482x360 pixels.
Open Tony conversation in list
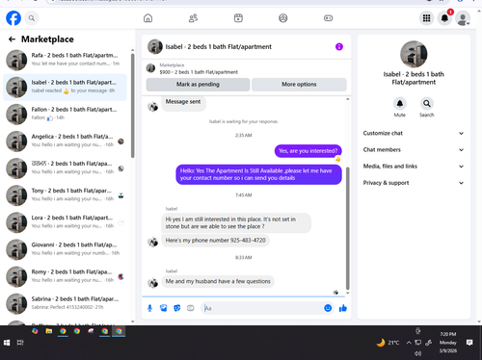click(x=65, y=195)
